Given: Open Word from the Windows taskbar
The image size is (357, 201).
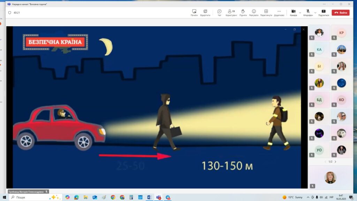Looking at the screenshot, I should click(x=149, y=197).
